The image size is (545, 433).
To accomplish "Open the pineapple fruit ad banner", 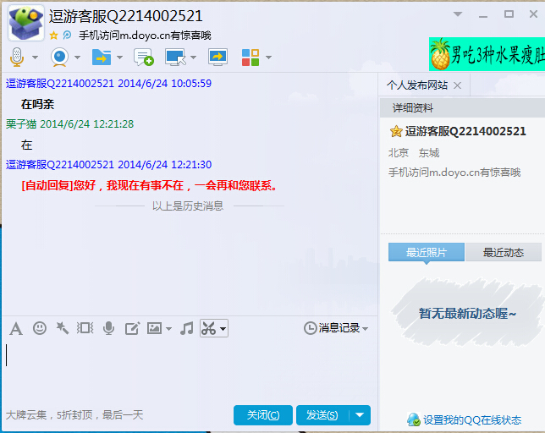I will 487,54.
